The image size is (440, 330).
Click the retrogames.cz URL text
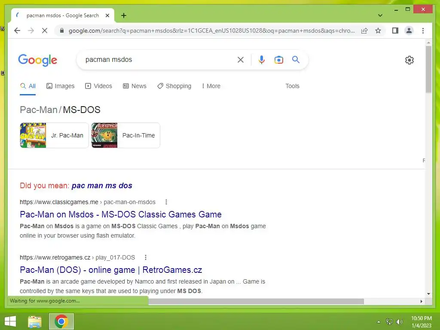coord(77,258)
